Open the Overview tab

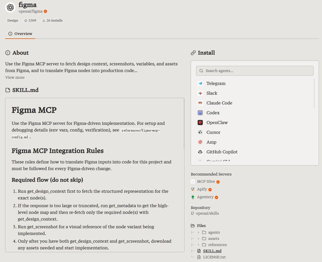[20, 34]
